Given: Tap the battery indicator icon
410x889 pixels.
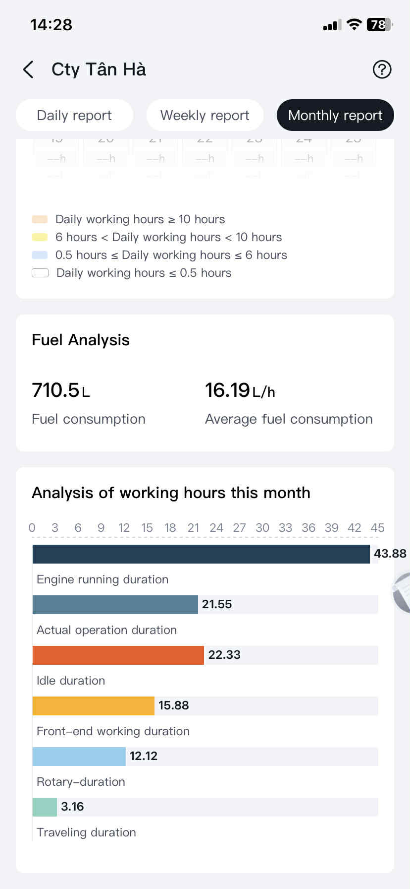Looking at the screenshot, I should tap(379, 24).
